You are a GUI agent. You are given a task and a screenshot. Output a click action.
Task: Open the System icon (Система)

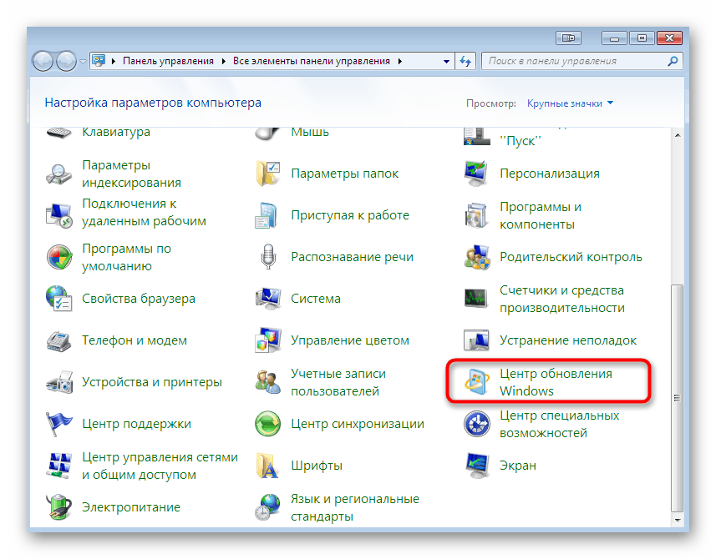[x=268, y=299]
